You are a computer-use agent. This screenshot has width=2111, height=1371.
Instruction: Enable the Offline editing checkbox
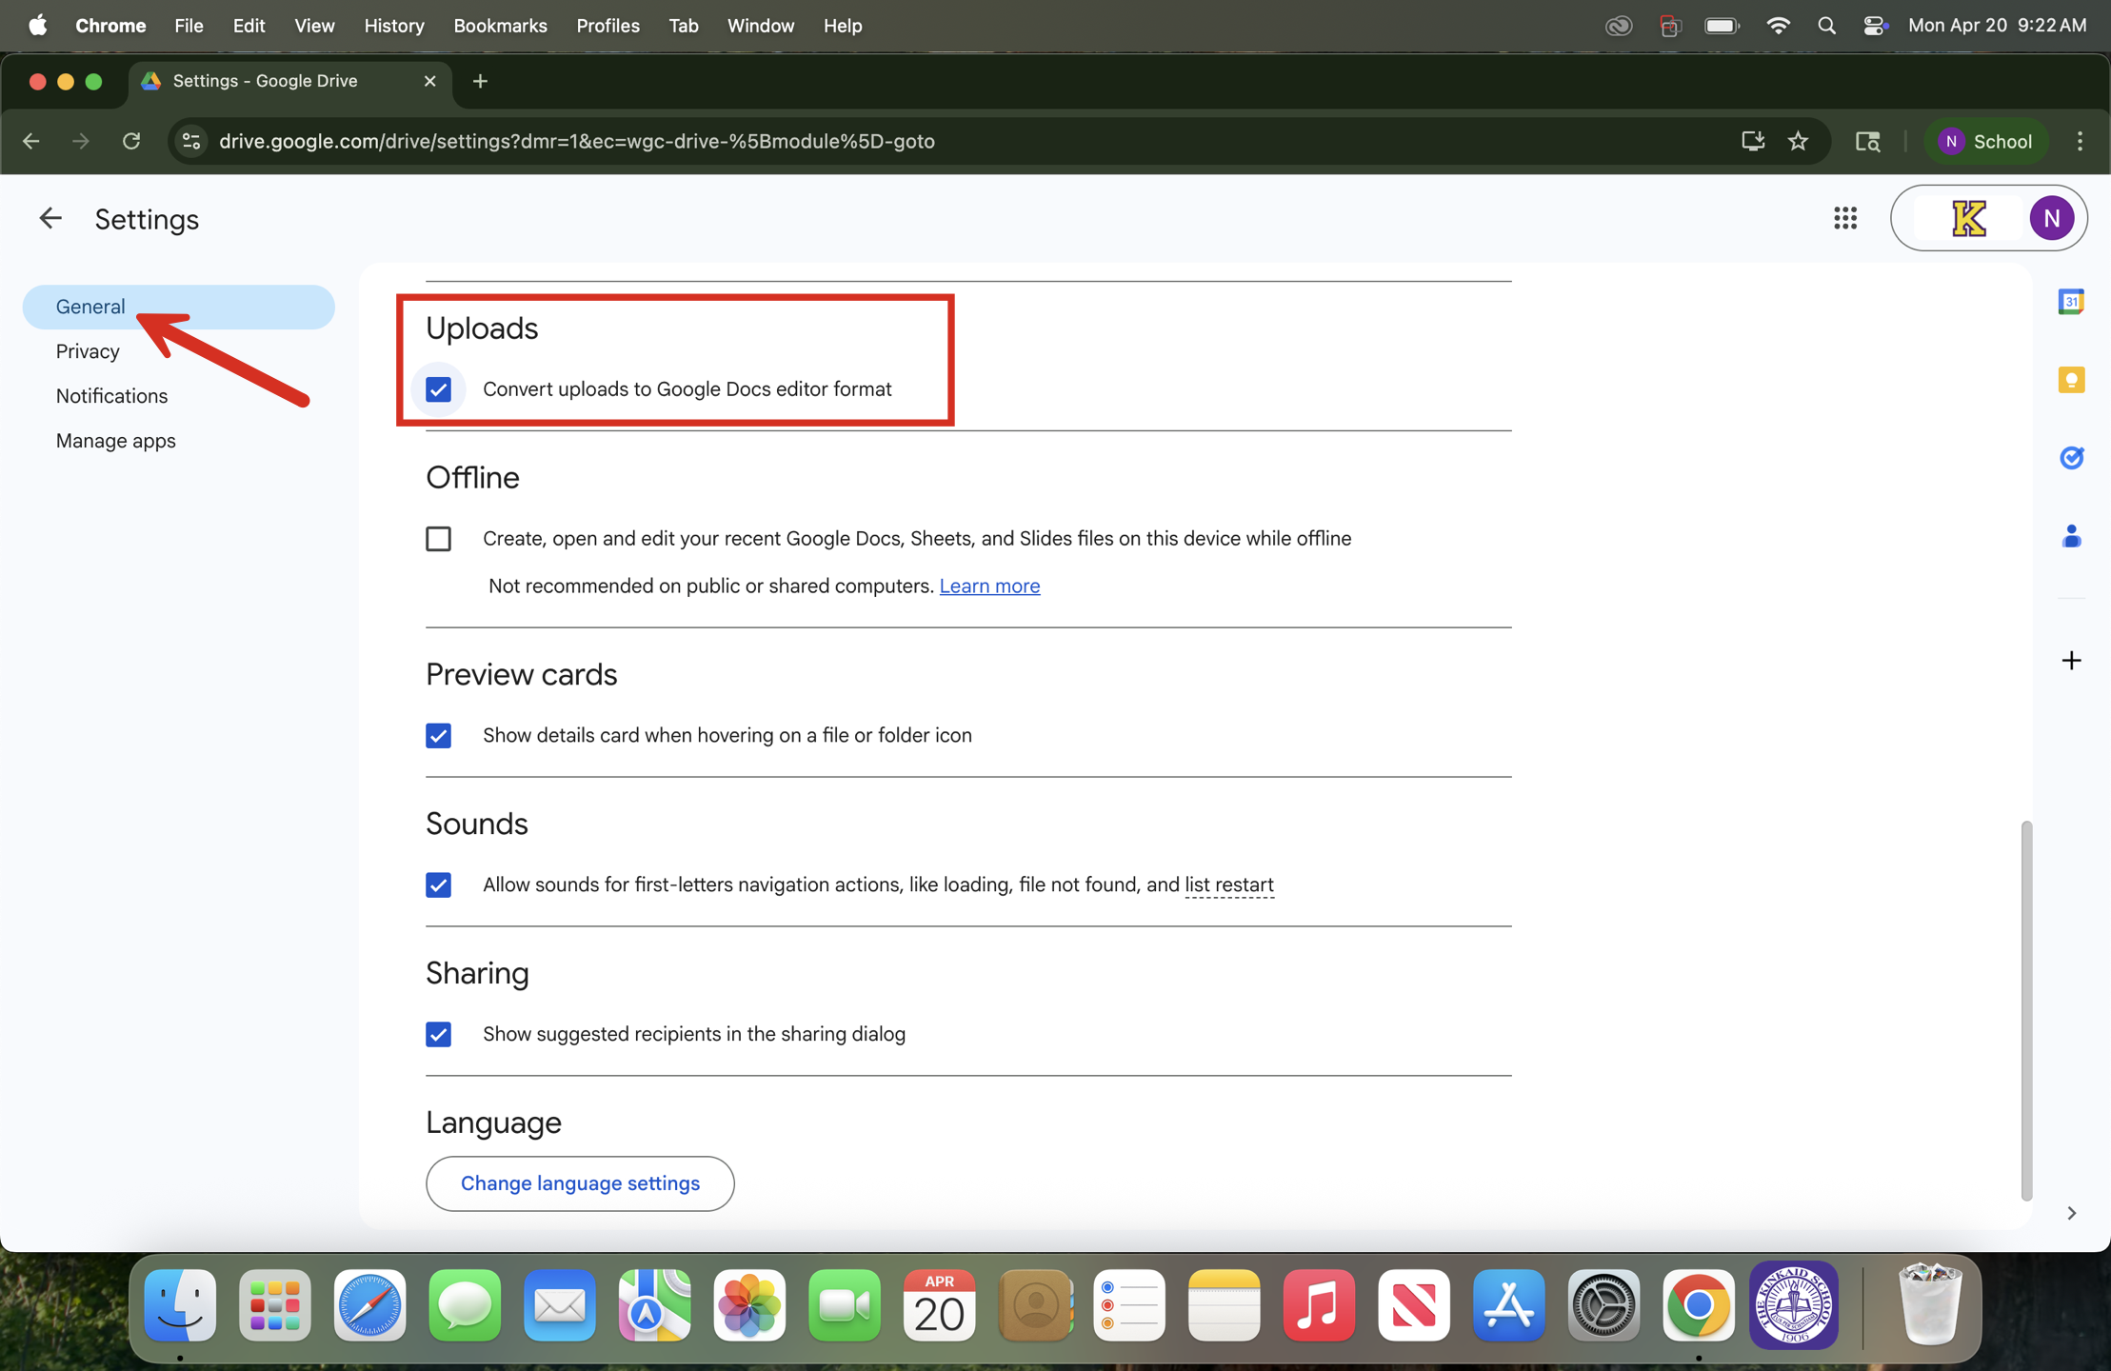click(x=438, y=539)
